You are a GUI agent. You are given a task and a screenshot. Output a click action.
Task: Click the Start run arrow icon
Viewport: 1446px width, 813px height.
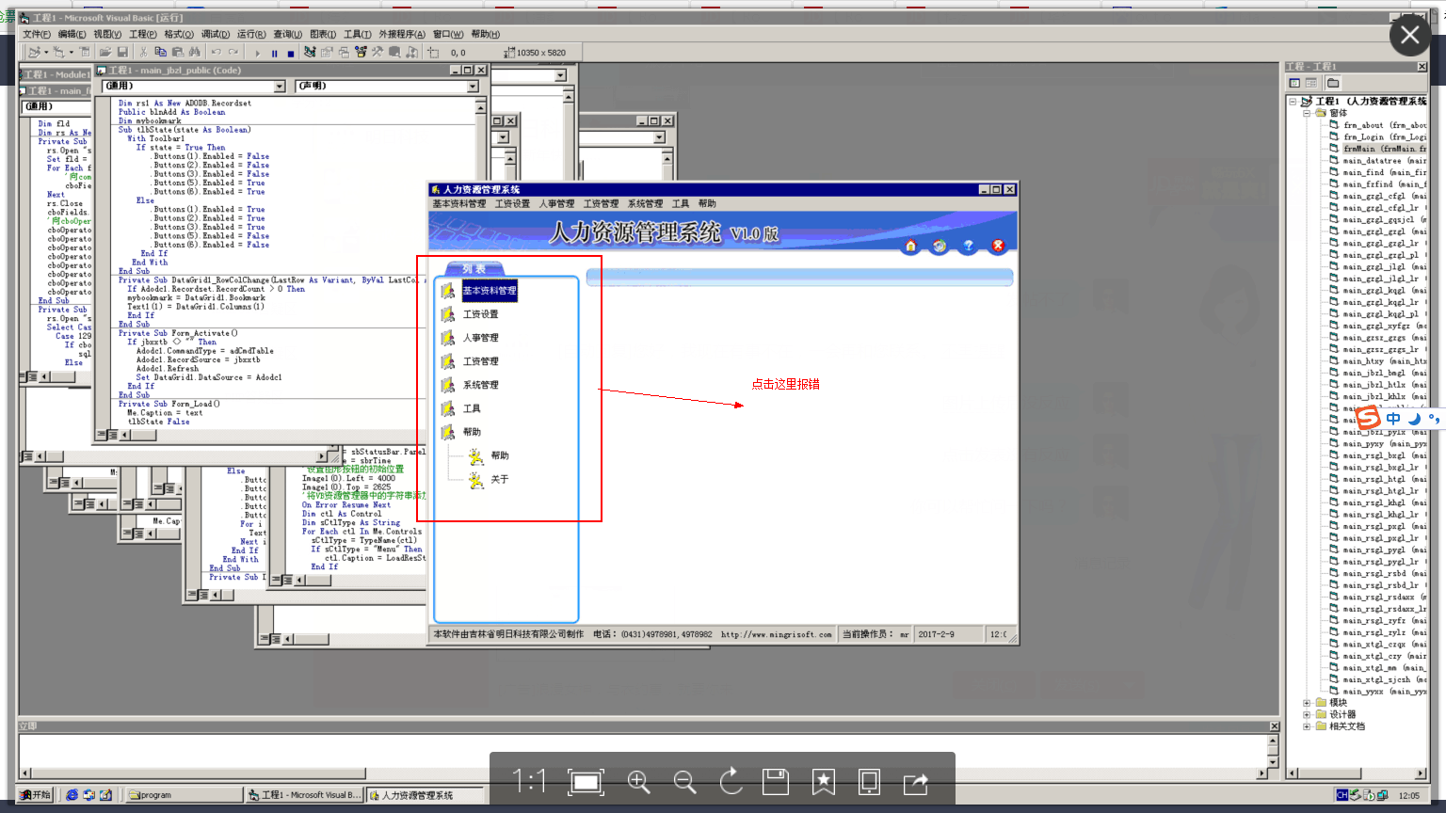click(x=257, y=53)
